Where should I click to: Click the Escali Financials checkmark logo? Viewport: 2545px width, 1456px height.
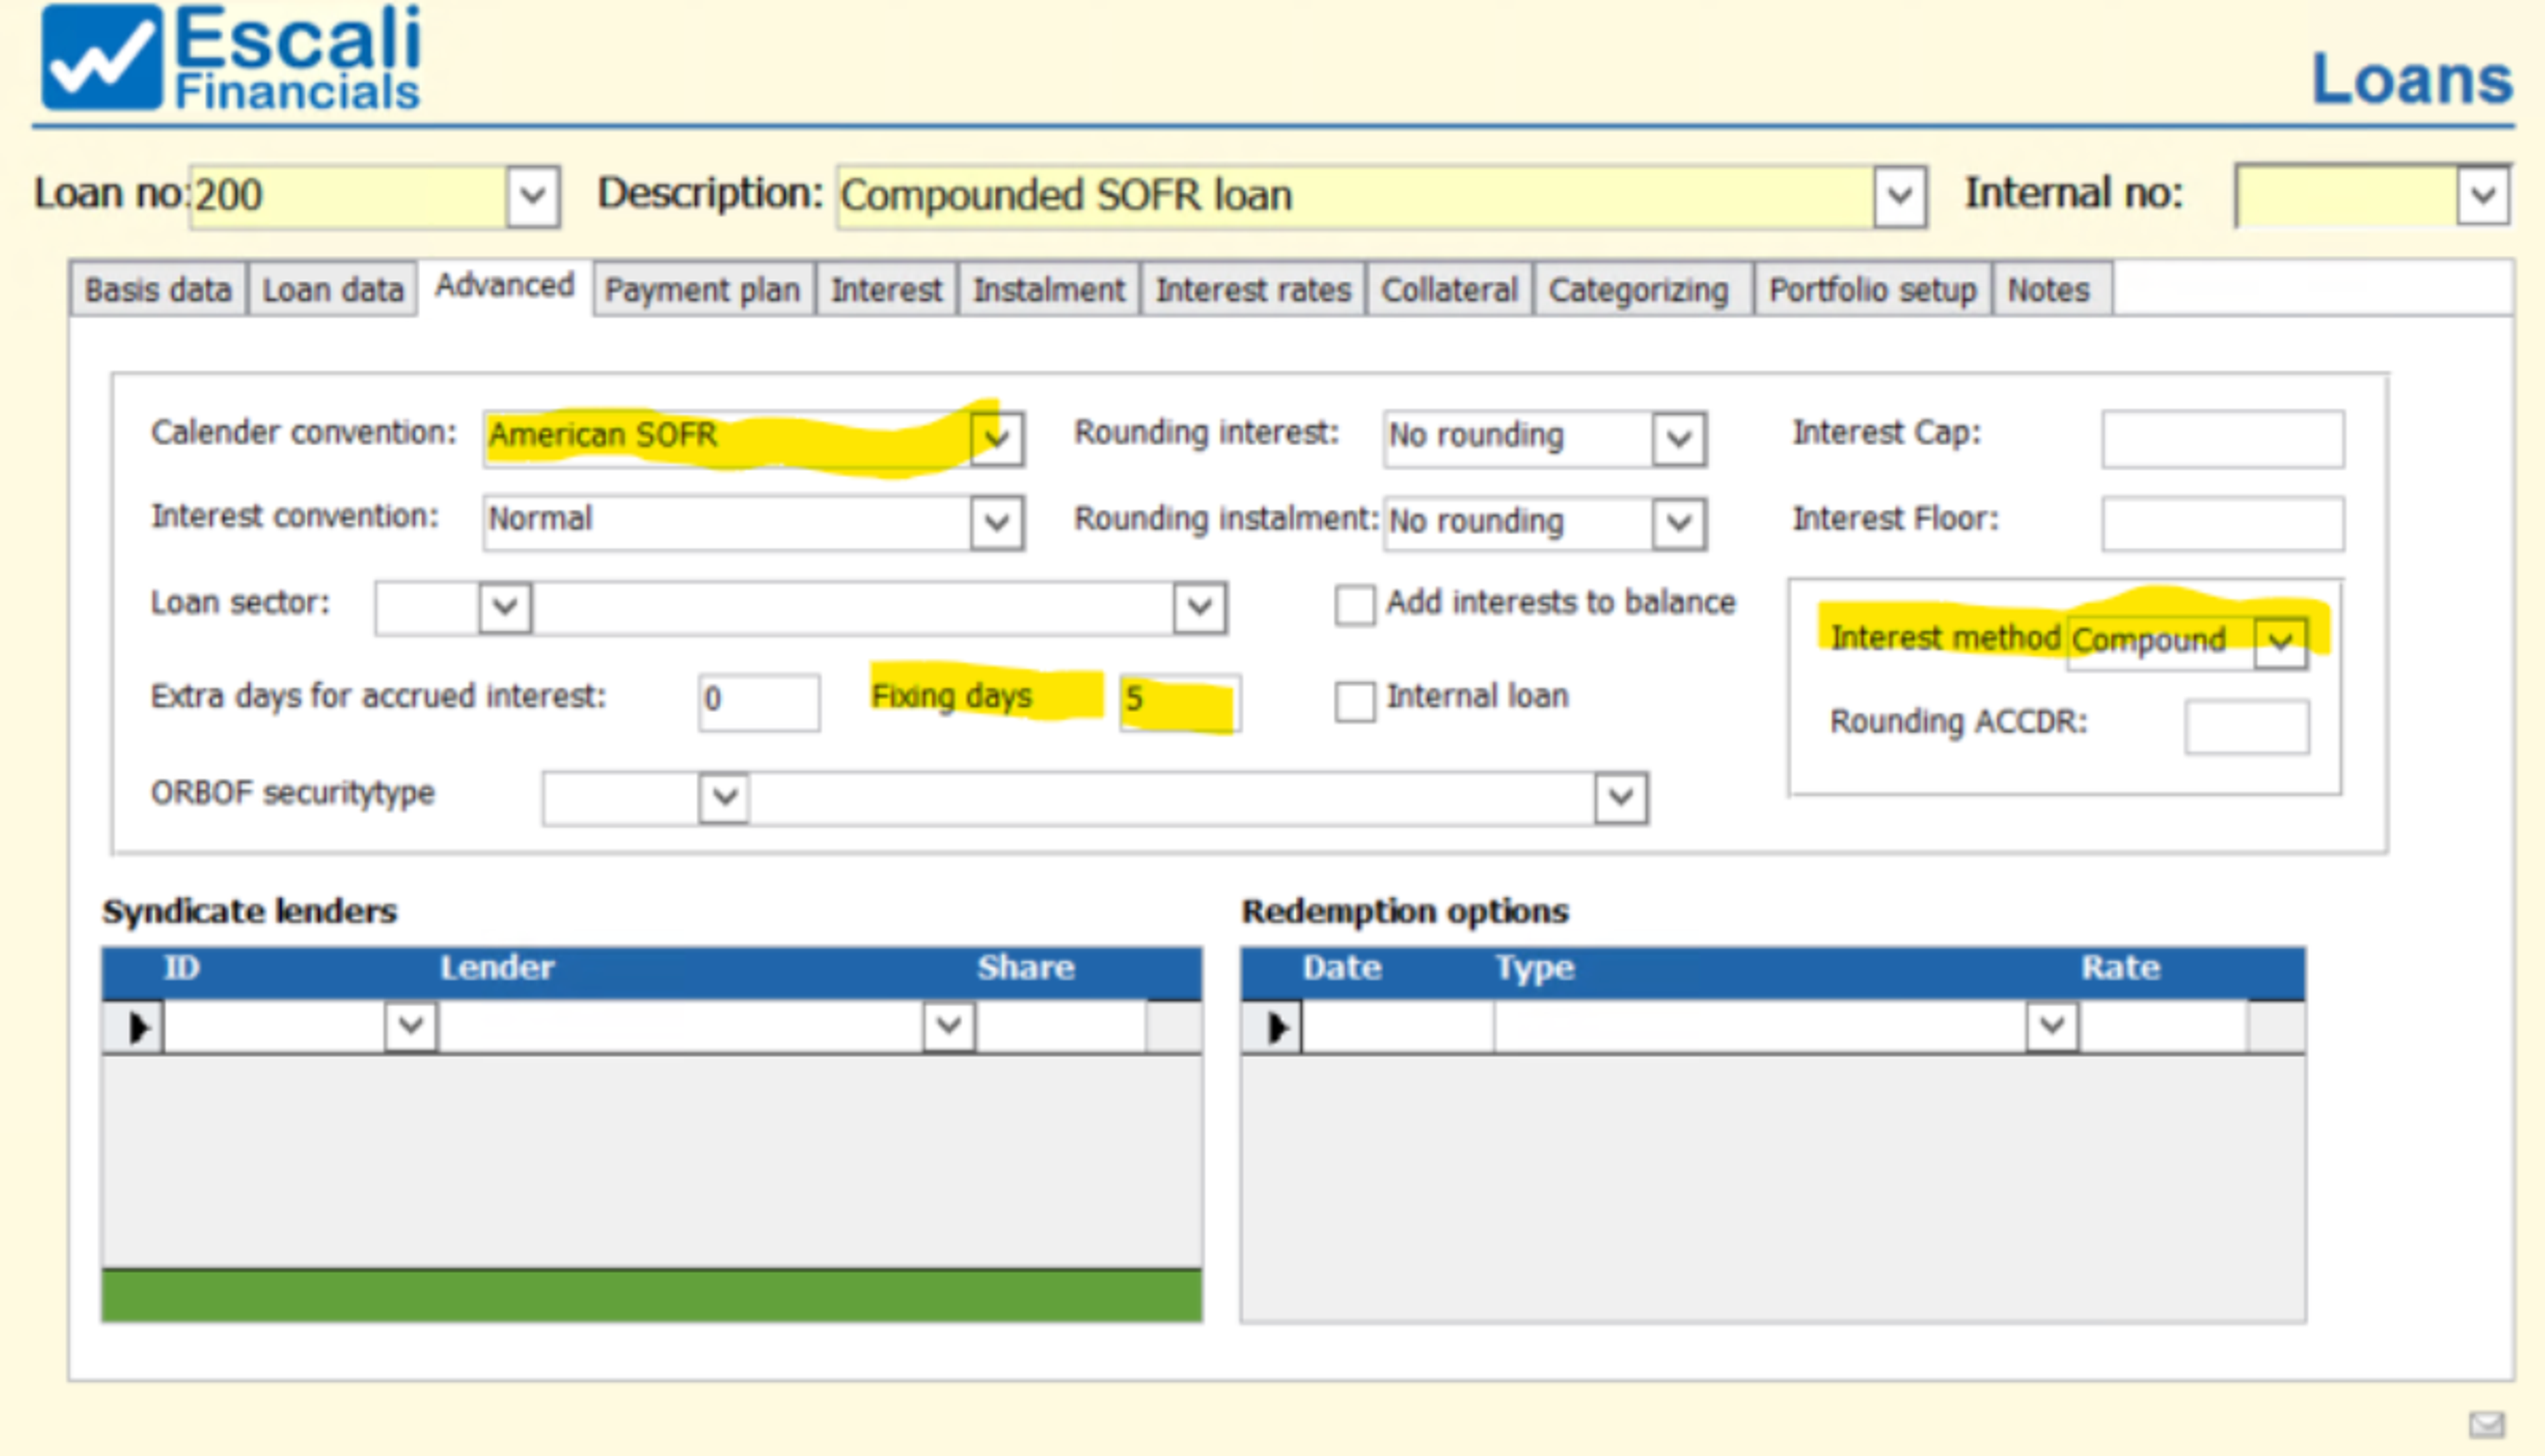coord(101,57)
